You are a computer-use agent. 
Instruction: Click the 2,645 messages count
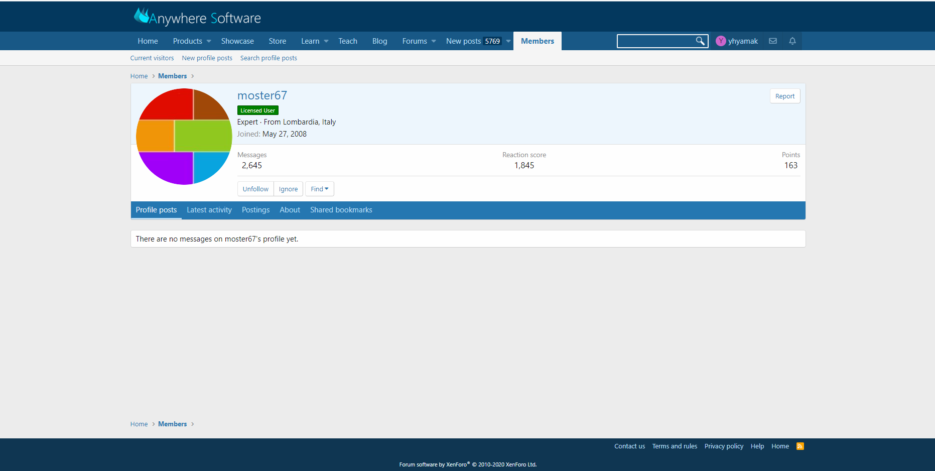pyautogui.click(x=252, y=166)
